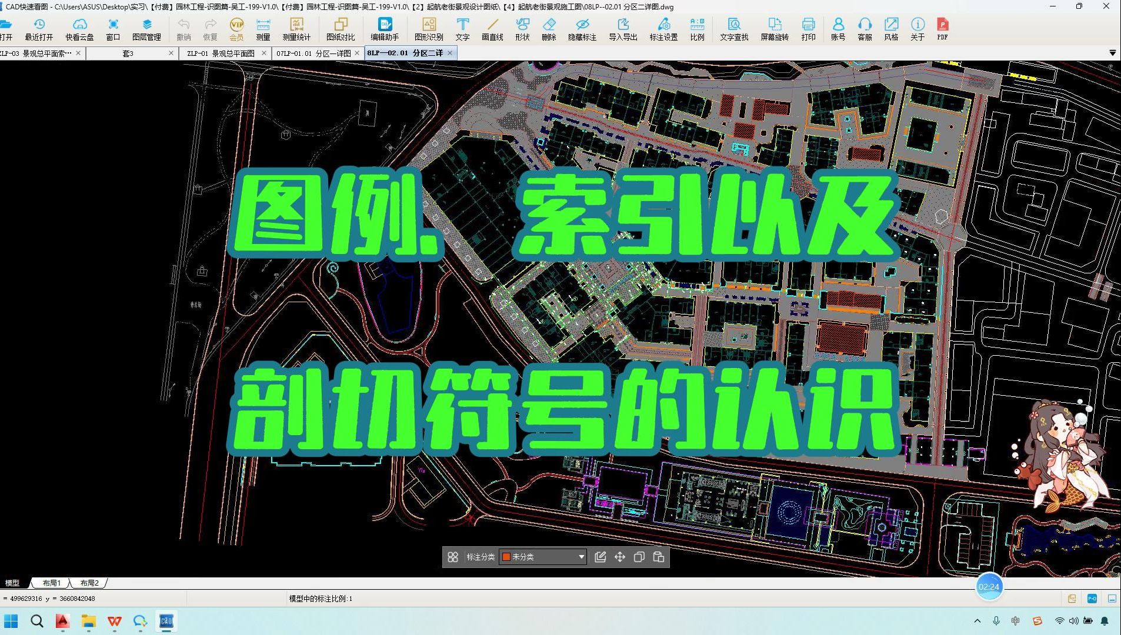Open 图层管理 layer management
Image resolution: width=1121 pixels, height=635 pixels.
coord(146,28)
